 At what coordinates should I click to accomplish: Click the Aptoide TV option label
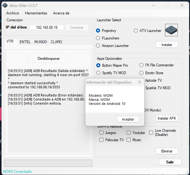(153, 80)
